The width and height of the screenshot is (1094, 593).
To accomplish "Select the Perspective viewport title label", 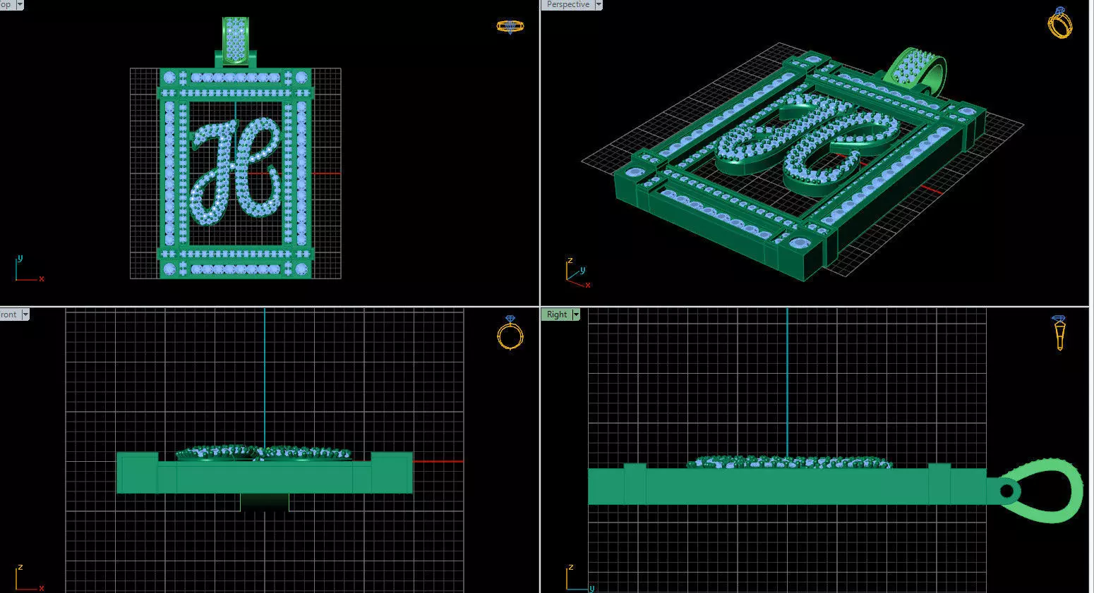I will pyautogui.click(x=567, y=4).
